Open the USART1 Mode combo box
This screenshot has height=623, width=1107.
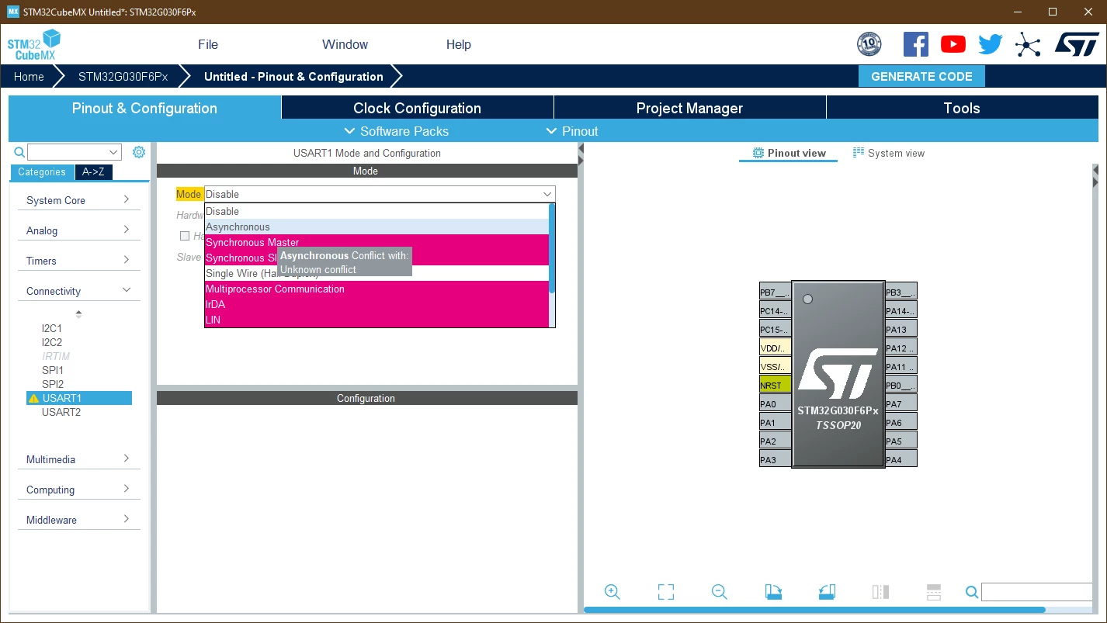(x=380, y=194)
